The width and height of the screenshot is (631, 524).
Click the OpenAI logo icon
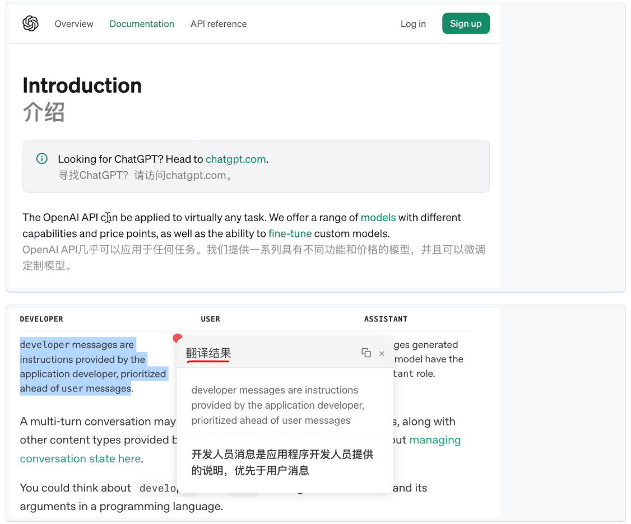point(31,24)
